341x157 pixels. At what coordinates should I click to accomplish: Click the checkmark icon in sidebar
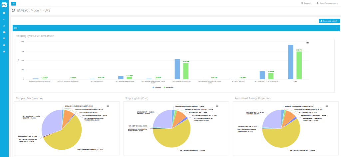[x=4, y=19]
